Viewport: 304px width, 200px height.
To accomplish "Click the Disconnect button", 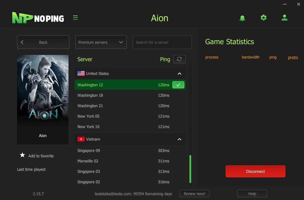I will (x=255, y=171).
